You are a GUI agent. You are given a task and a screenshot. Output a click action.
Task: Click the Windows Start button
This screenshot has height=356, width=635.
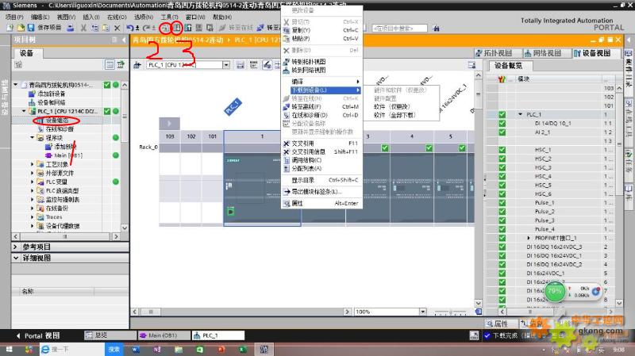[9, 349]
